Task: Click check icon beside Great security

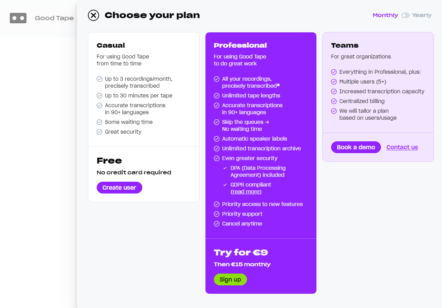Action: pos(99,132)
